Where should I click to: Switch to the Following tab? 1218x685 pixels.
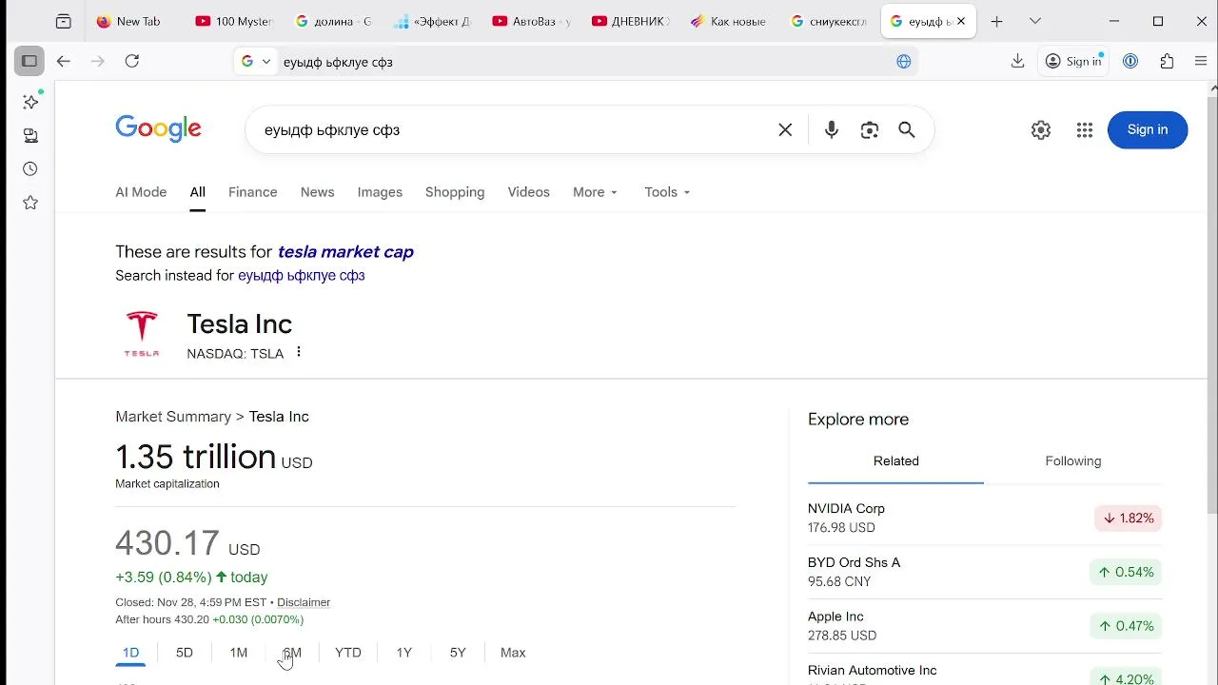[1072, 461]
